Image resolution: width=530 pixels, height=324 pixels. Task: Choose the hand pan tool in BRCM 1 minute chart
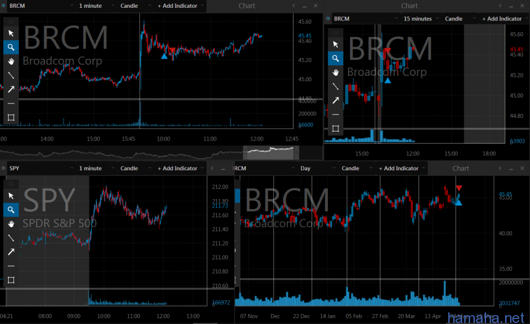pos(11,61)
